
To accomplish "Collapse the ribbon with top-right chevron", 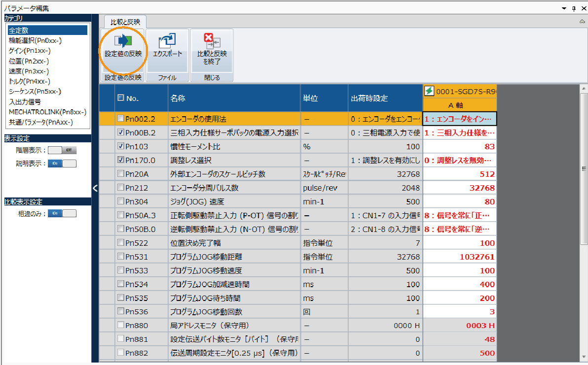I will (x=582, y=21).
